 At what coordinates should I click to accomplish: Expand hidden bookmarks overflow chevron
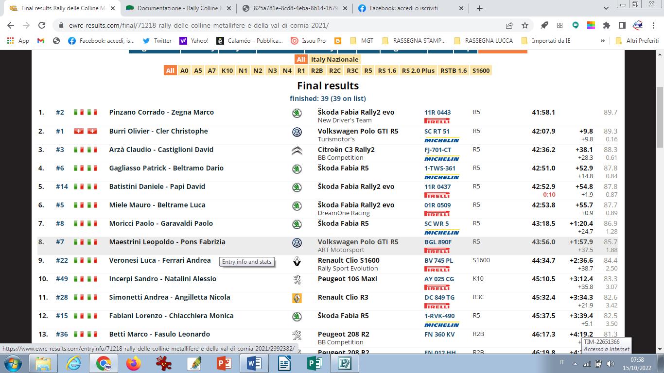(603, 41)
